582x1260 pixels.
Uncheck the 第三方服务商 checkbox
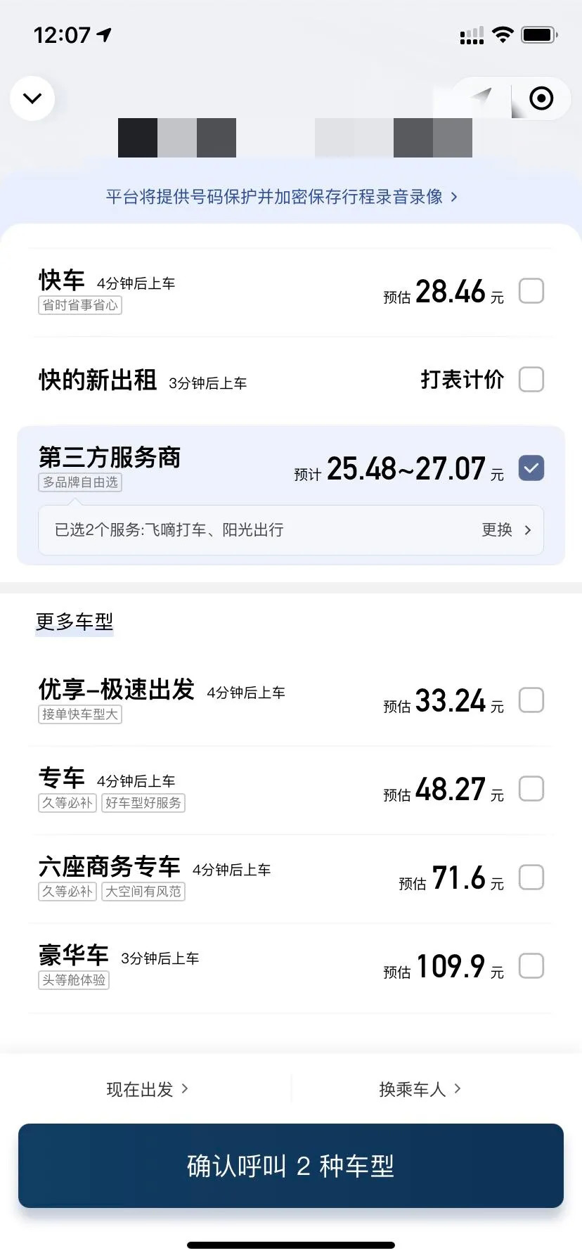(x=531, y=468)
